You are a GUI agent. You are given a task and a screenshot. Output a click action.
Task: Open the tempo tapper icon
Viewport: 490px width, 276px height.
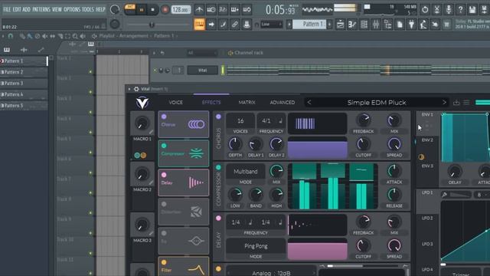click(423, 25)
